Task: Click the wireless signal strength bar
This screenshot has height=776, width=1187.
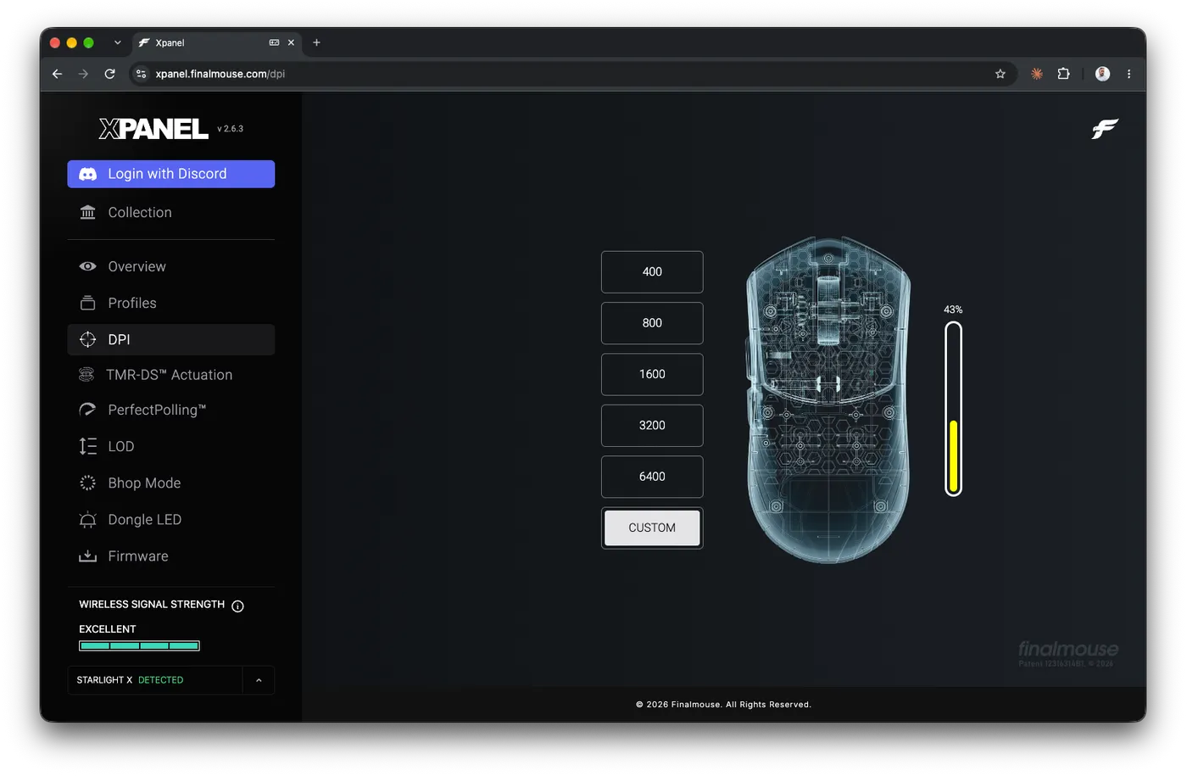Action: pyautogui.click(x=139, y=646)
